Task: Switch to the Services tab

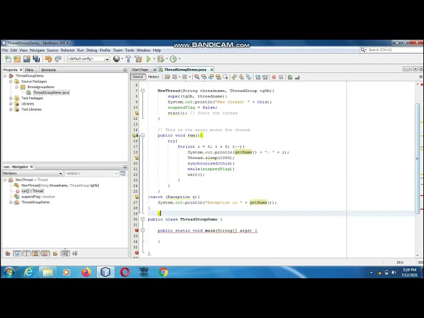Action: [48, 70]
